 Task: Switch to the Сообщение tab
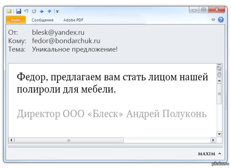point(43,20)
